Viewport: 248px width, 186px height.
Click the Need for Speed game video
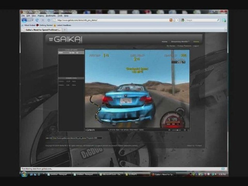(x=137, y=89)
